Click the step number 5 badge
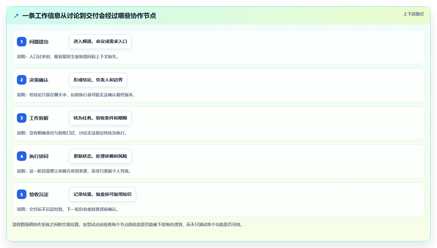Screen dimensions: 437x248 click(22, 194)
